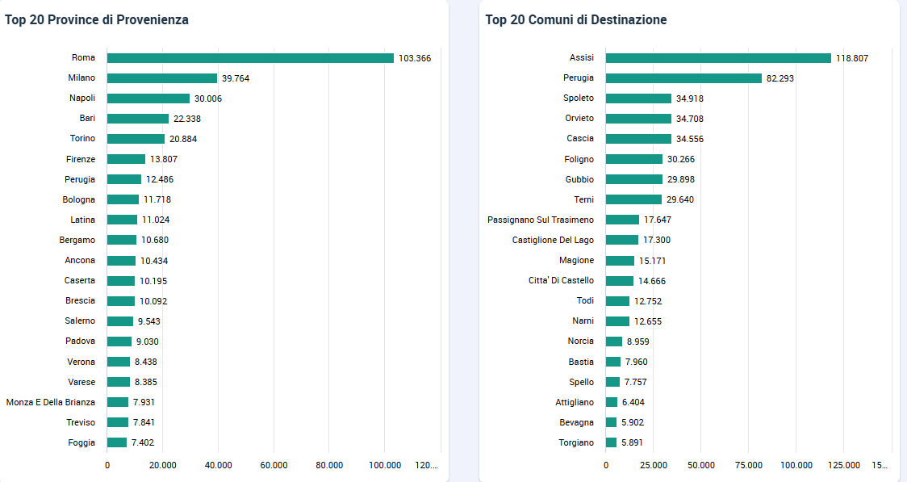Click the 'Top 20 Province di Provenienza' title
907x482 pixels.
point(97,19)
